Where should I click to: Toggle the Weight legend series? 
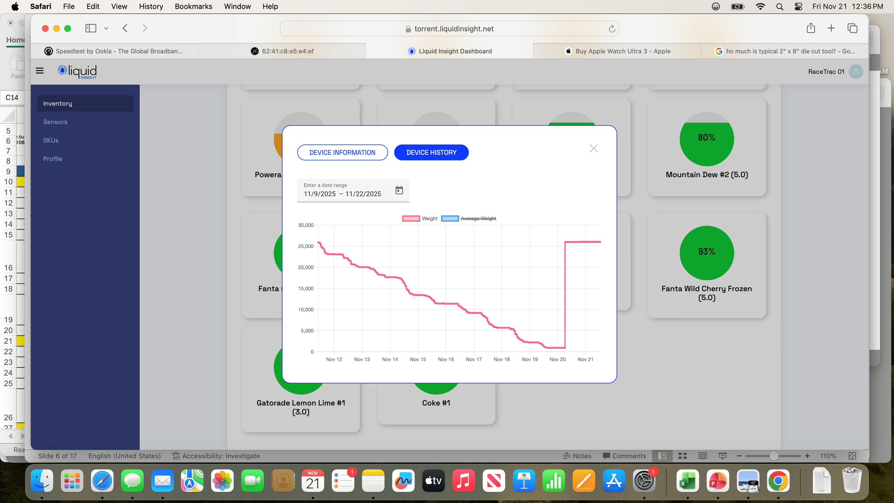click(420, 218)
